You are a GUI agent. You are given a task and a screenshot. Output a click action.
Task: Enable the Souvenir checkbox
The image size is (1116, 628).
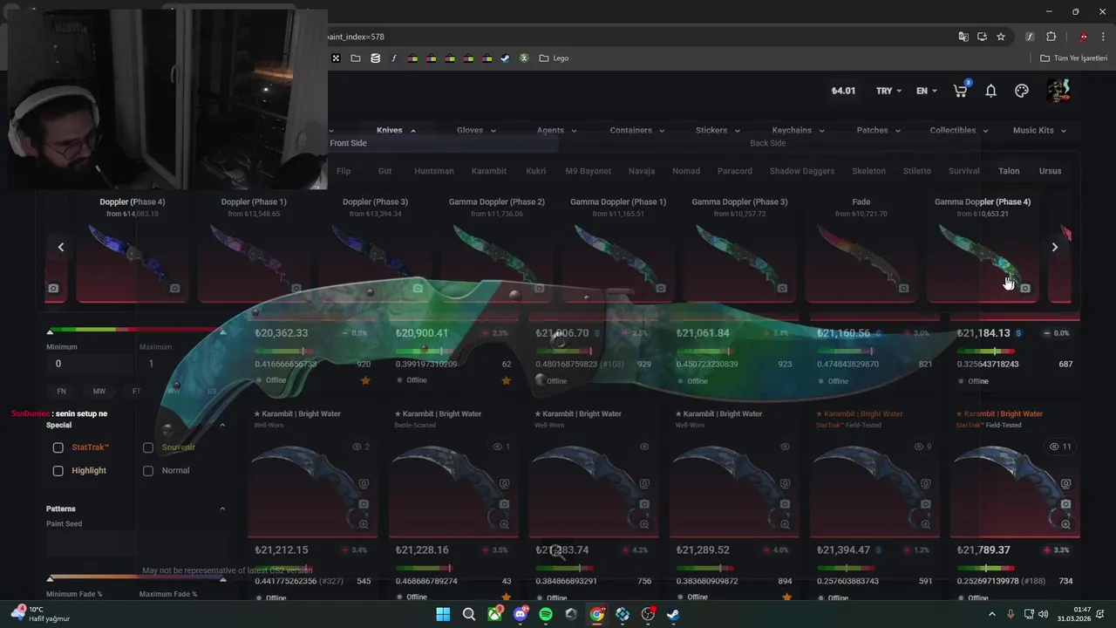(148, 447)
